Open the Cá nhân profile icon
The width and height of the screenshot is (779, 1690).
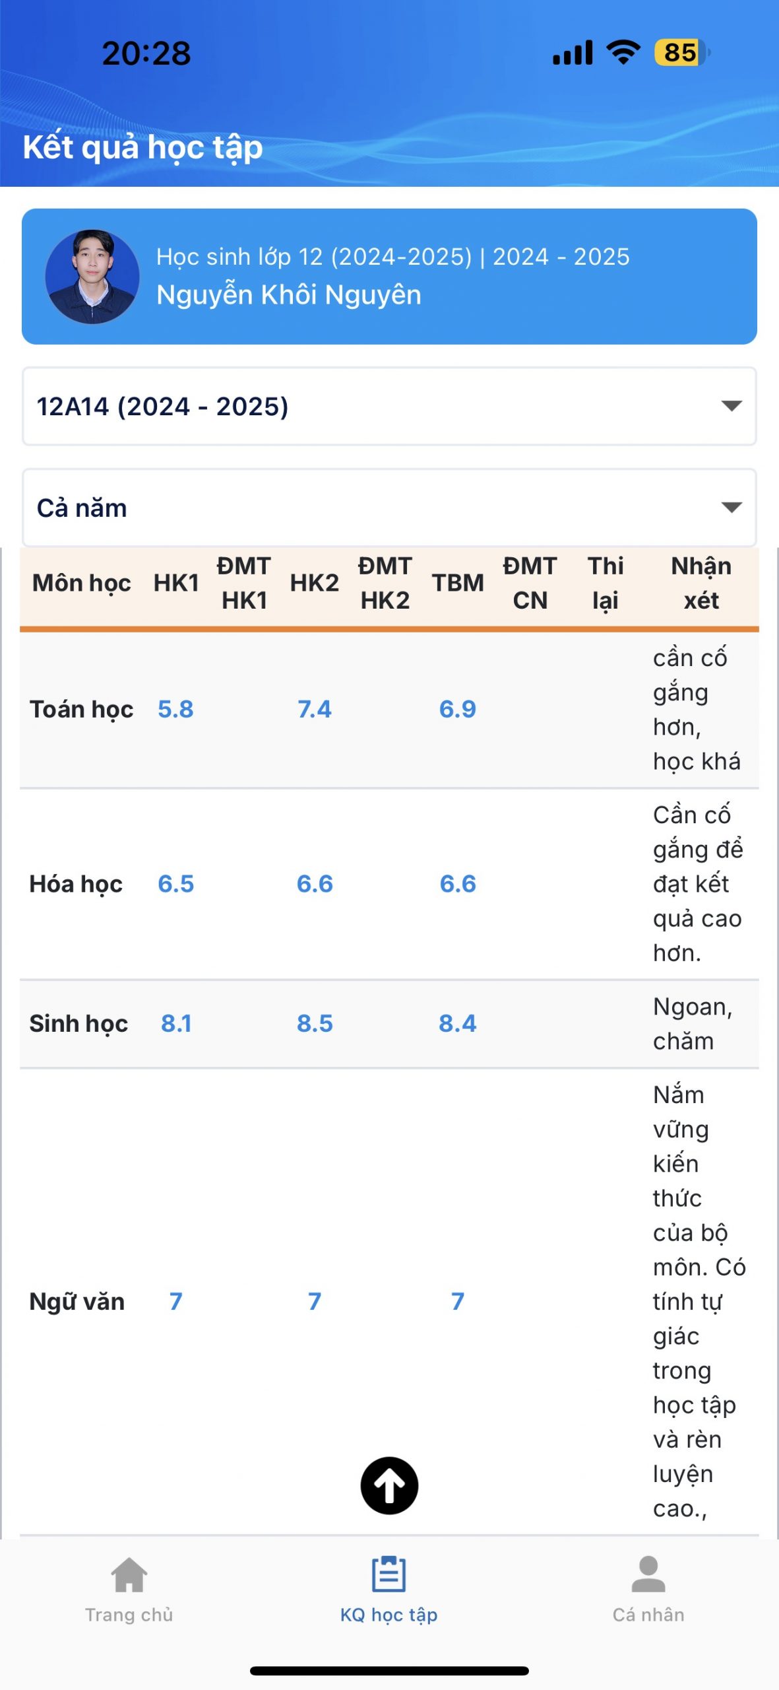pyautogui.click(x=648, y=1574)
